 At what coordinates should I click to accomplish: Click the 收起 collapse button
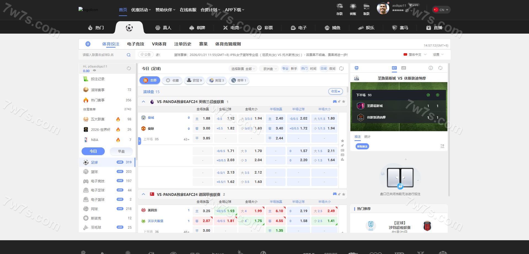coord(335,91)
